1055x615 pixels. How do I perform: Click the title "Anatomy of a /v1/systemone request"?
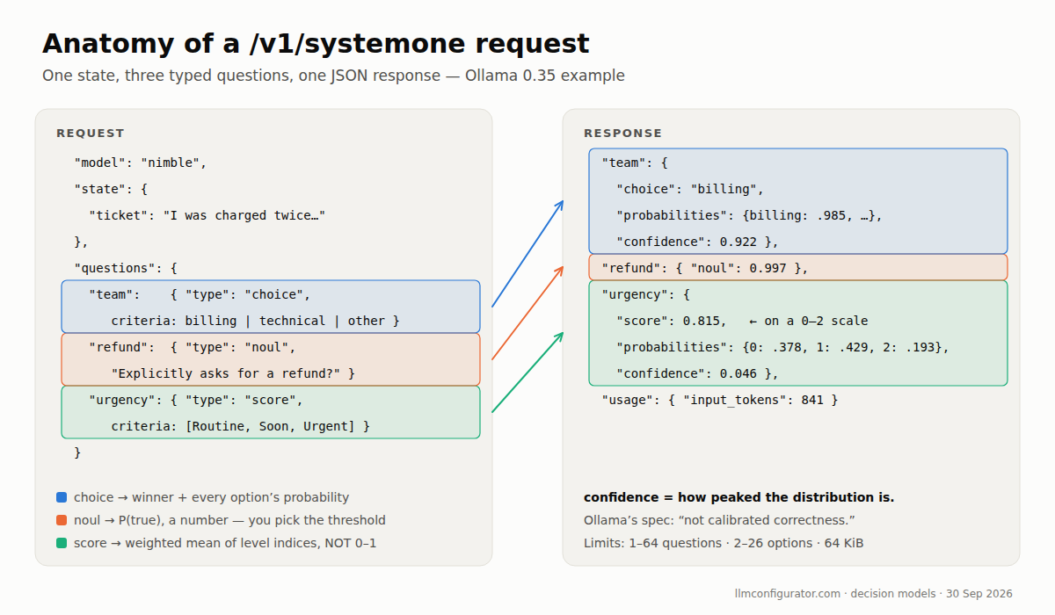click(x=316, y=44)
